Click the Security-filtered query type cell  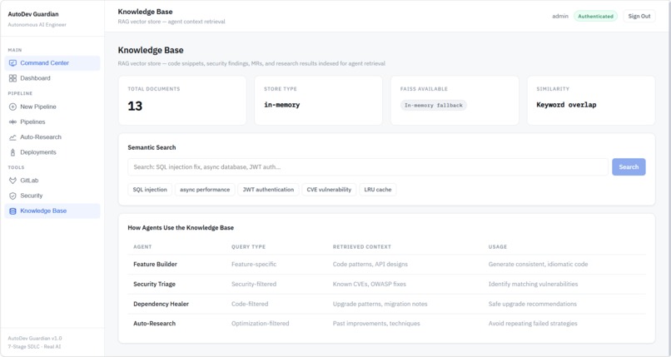254,284
